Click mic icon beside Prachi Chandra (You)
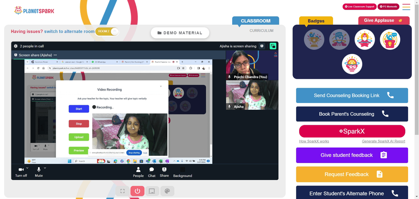Image resolution: width=419 pixels, height=199 pixels. pyautogui.click(x=229, y=77)
